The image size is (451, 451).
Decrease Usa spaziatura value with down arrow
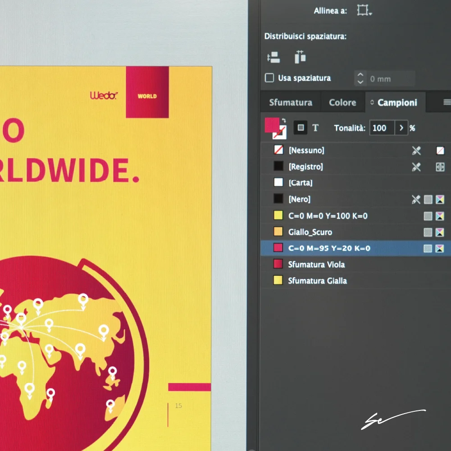click(360, 82)
